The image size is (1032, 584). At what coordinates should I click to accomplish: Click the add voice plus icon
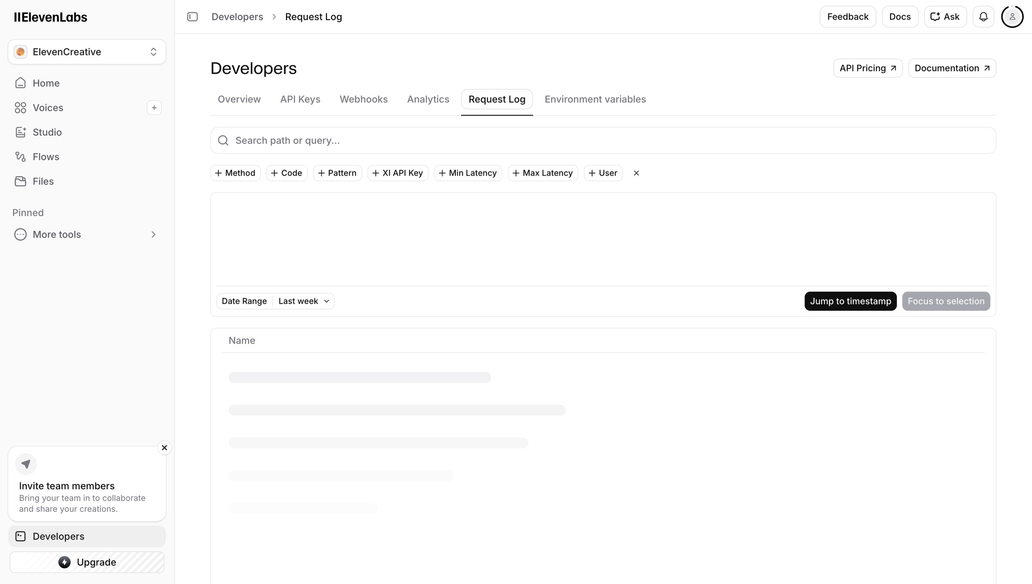pyautogui.click(x=154, y=108)
